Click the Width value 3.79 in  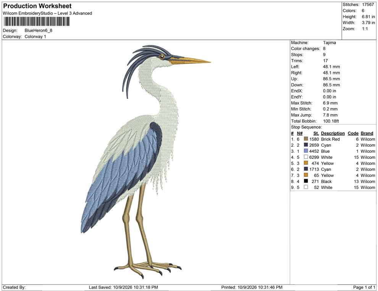[x=368, y=23]
